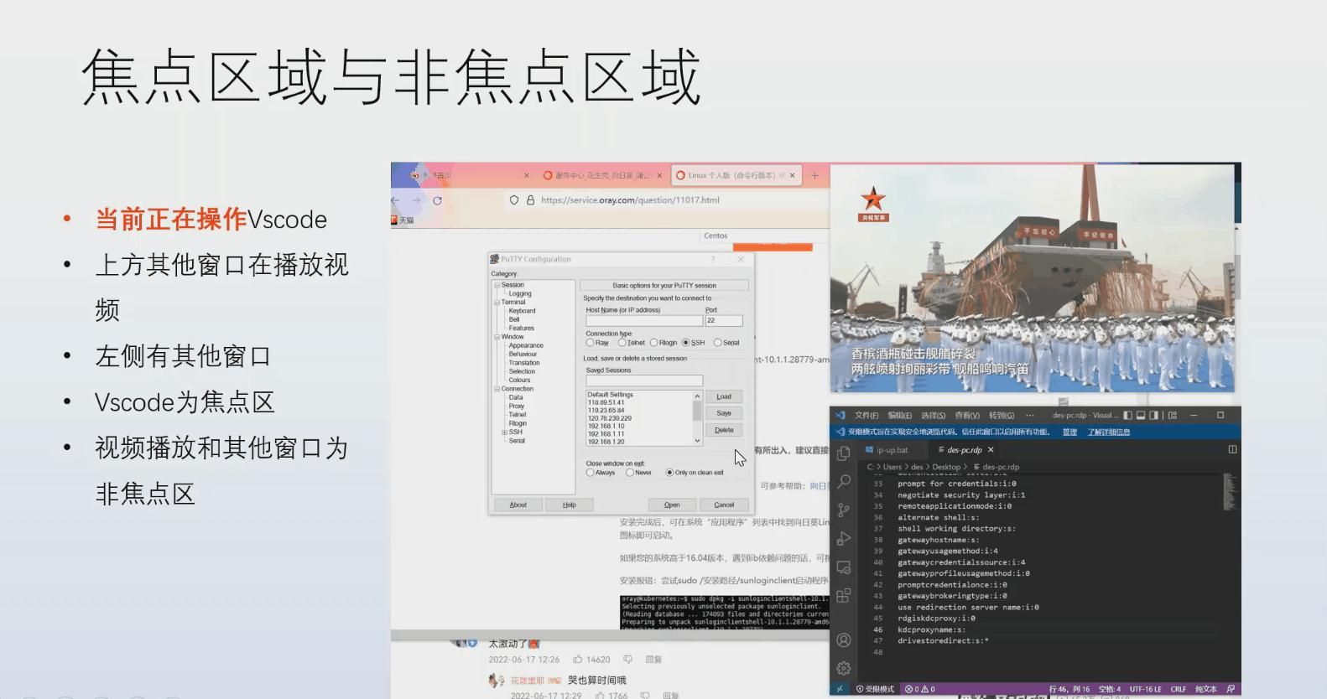Choose Never for close window on exit
The image size is (1327, 699).
630,473
